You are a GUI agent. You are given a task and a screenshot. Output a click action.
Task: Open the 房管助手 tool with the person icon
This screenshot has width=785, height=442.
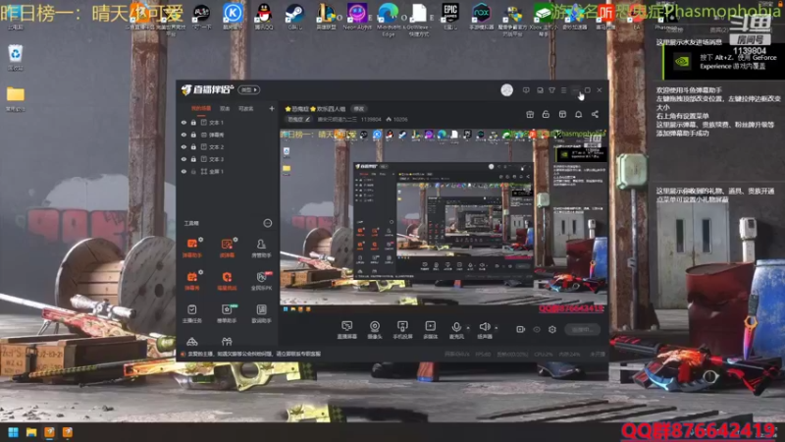[x=261, y=249]
